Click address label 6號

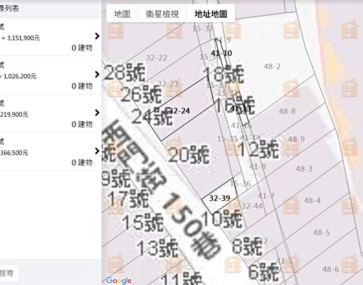point(264,272)
